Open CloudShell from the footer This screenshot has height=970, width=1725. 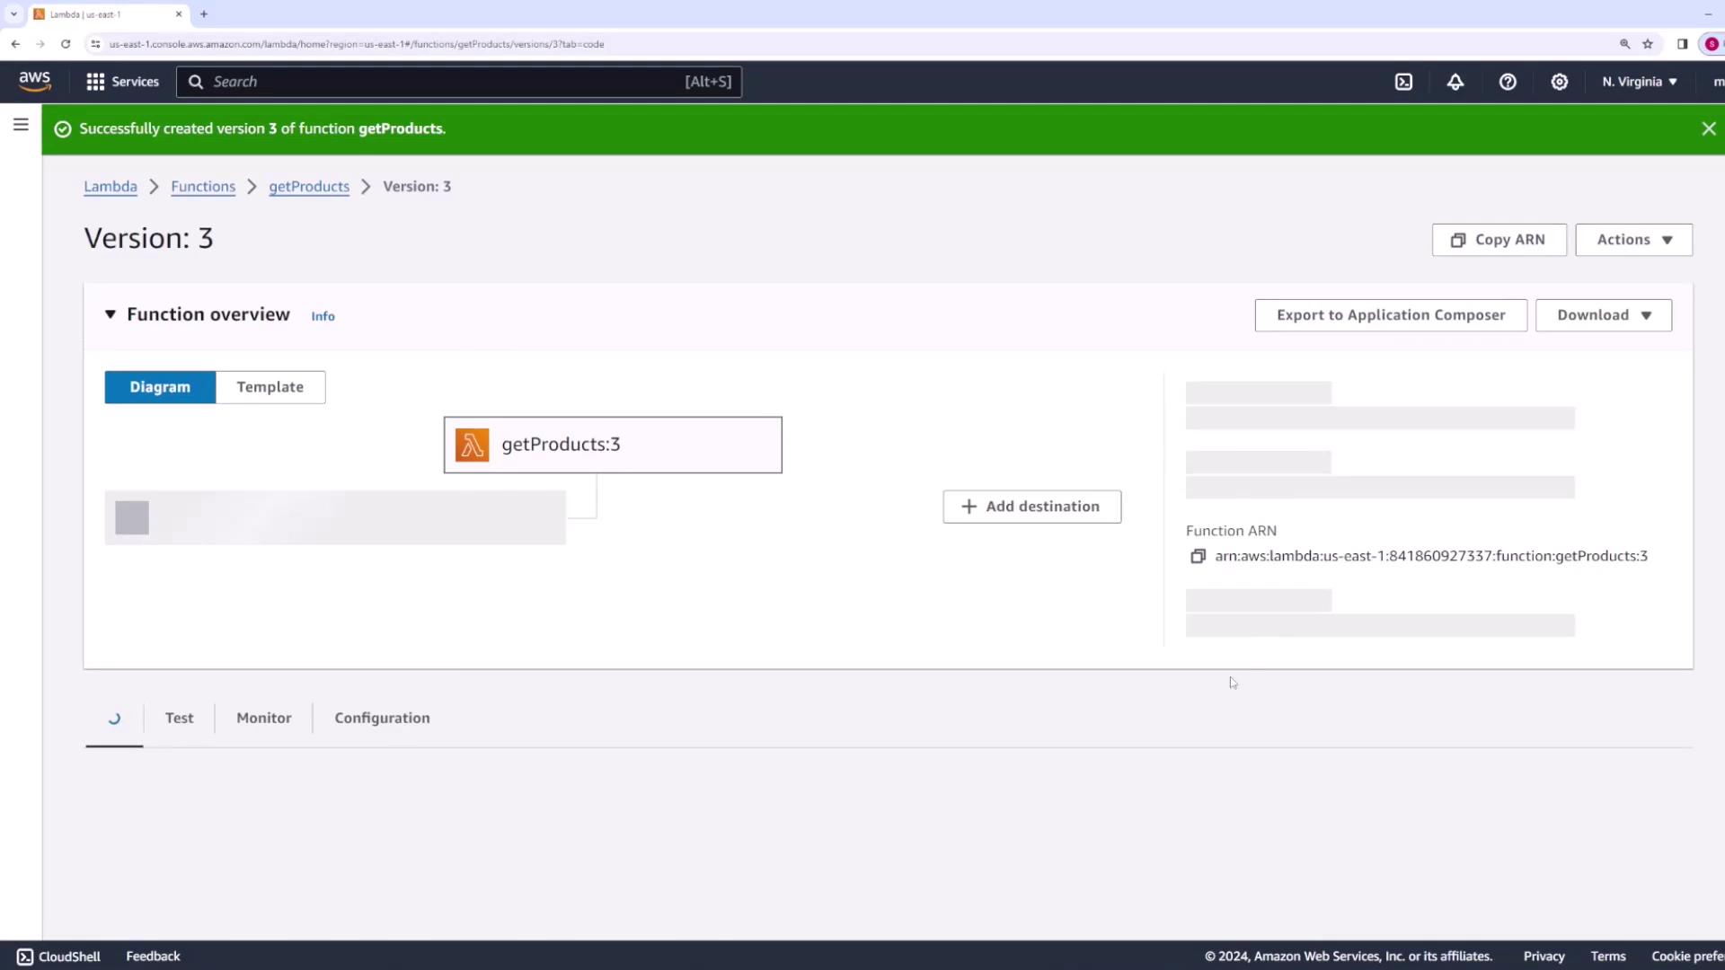tap(58, 957)
